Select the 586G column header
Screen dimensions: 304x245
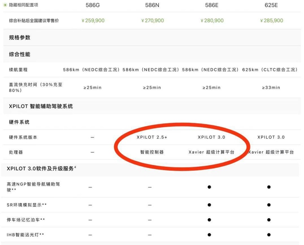pos(93,5)
